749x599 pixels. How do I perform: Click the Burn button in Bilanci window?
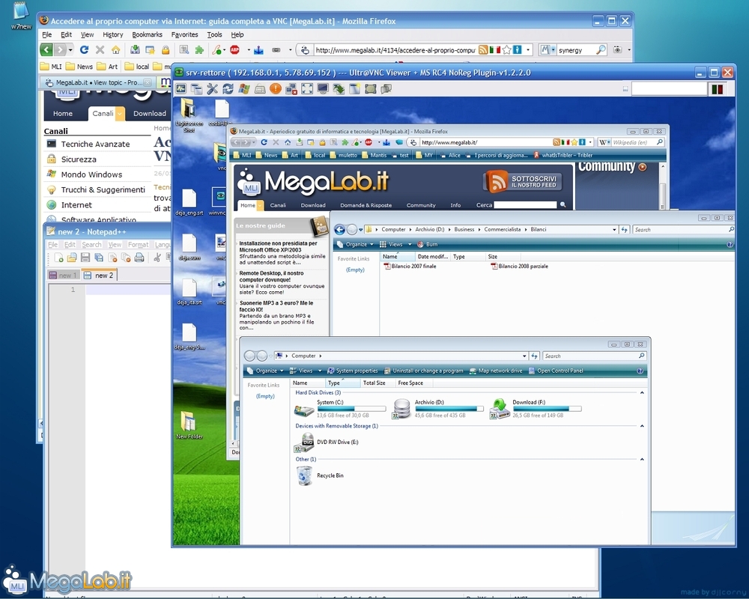427,245
